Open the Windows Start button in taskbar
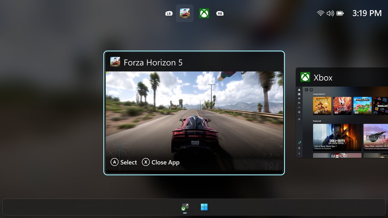Screen dimensions: 388x218 pos(204,207)
